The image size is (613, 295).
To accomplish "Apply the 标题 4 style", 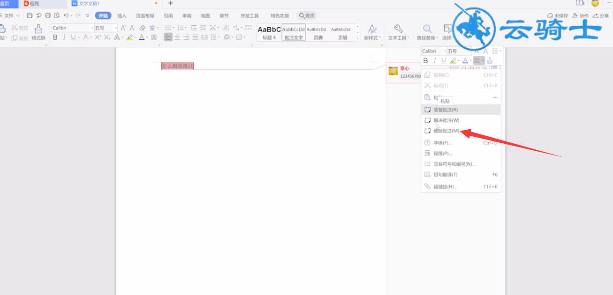I will (269, 32).
